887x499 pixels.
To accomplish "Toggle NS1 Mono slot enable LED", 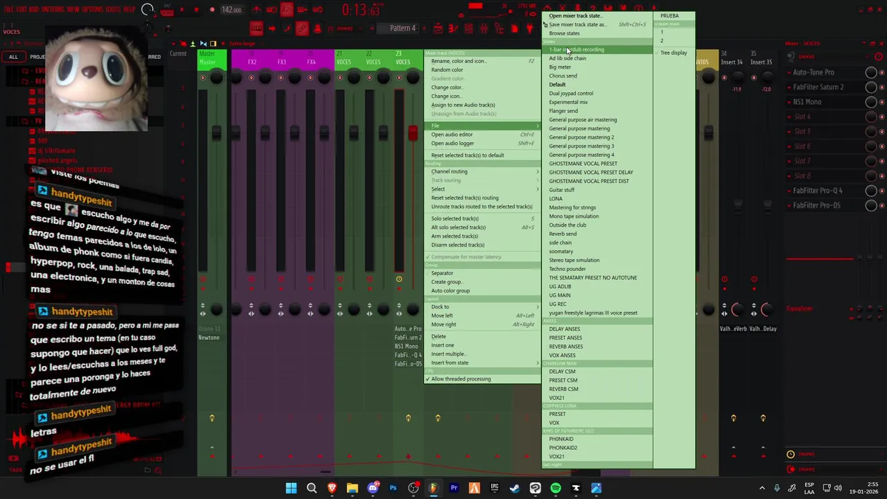I will coord(880,102).
